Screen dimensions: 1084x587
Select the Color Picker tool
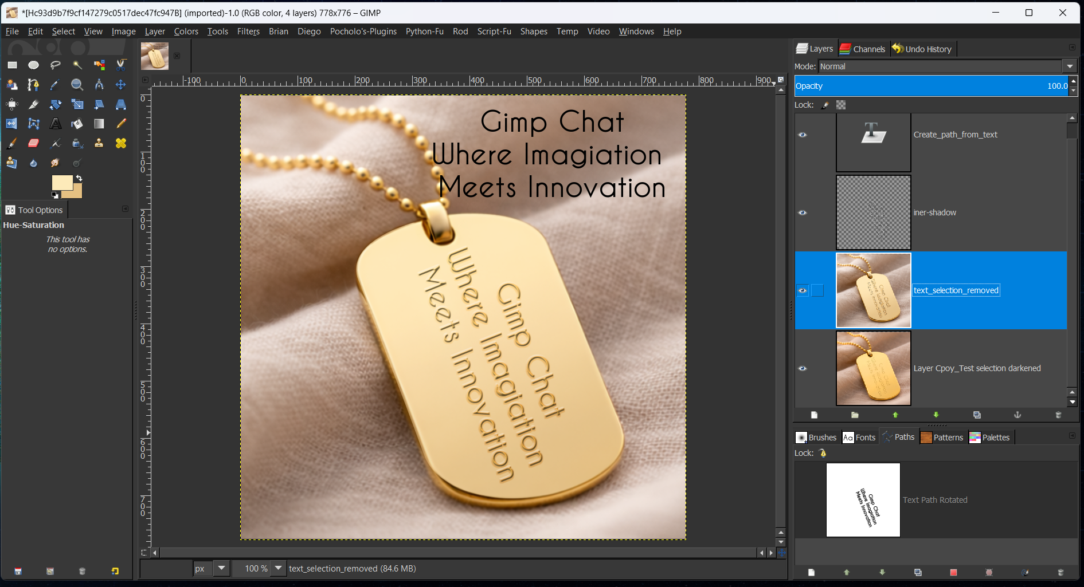click(x=56, y=85)
